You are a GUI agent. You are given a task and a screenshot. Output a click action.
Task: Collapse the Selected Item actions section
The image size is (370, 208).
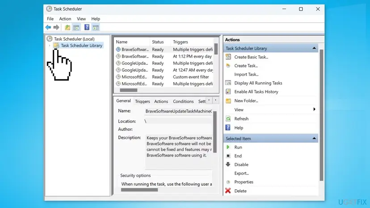[314, 138]
